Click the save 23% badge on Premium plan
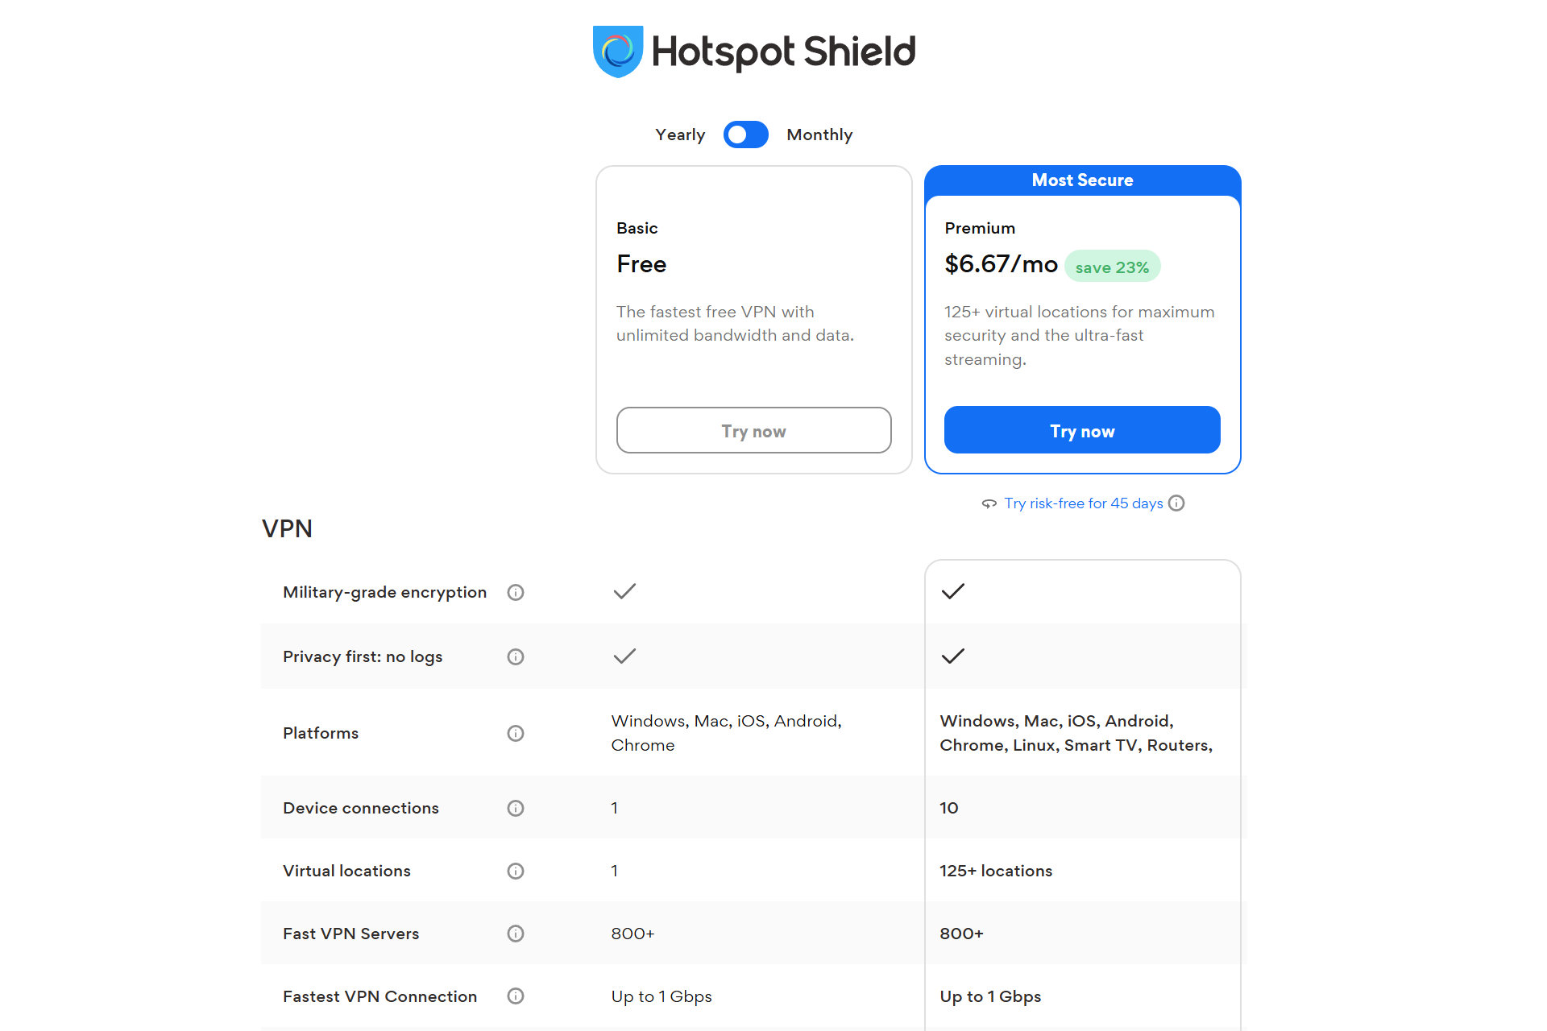1547x1031 pixels. pos(1111,267)
